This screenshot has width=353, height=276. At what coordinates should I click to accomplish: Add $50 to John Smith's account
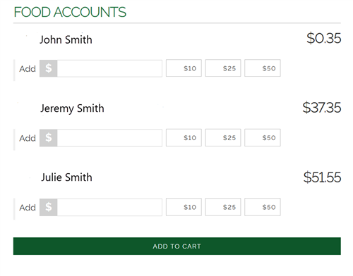[263, 68]
